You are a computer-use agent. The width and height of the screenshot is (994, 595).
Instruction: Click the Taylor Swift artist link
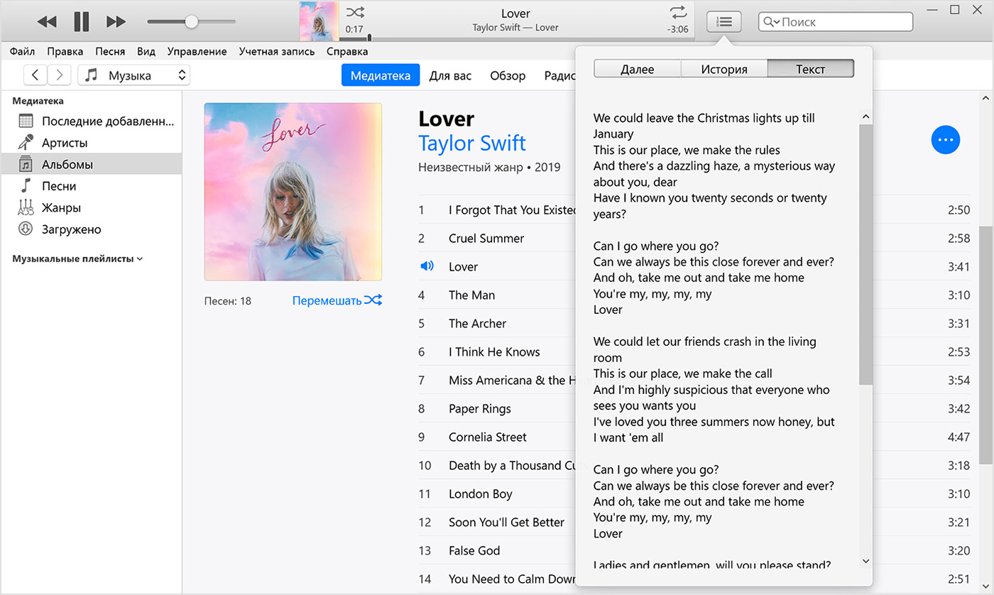click(x=472, y=143)
